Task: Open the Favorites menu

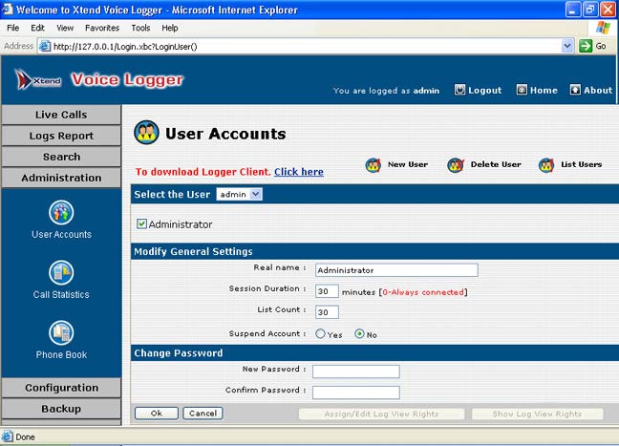Action: (102, 28)
